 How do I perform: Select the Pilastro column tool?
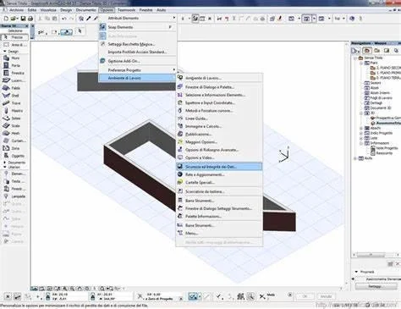point(14,111)
